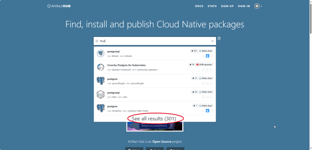Open postgres result by groundhog2k
Screen dimensions: 312x150
[x=154, y=81]
